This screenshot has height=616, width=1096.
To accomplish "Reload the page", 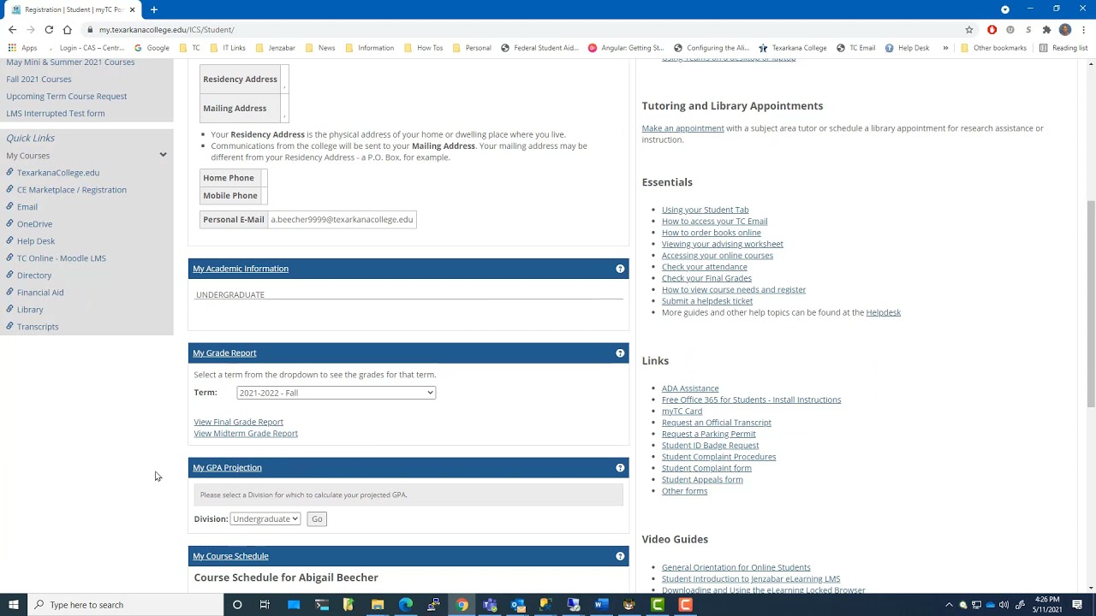I will (49, 30).
